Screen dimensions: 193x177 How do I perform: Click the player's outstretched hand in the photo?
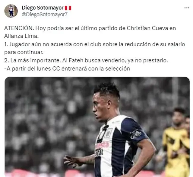[x=72, y=160]
